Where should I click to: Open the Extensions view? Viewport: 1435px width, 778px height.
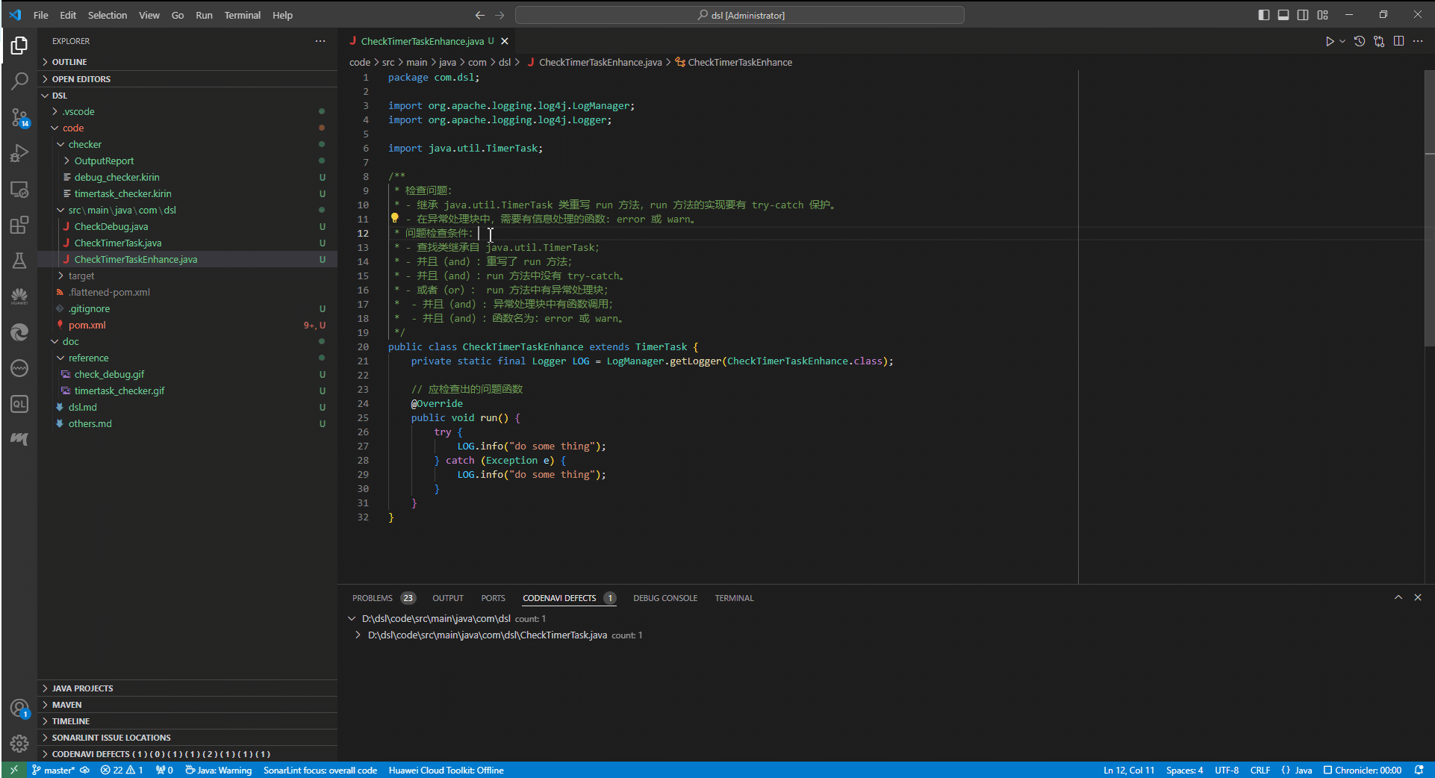[19, 225]
